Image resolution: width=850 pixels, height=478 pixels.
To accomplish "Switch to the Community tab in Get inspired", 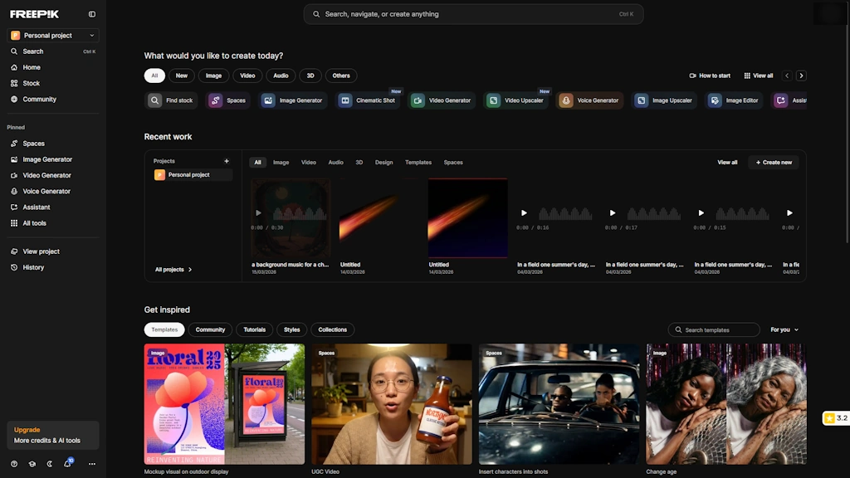I will tap(210, 329).
